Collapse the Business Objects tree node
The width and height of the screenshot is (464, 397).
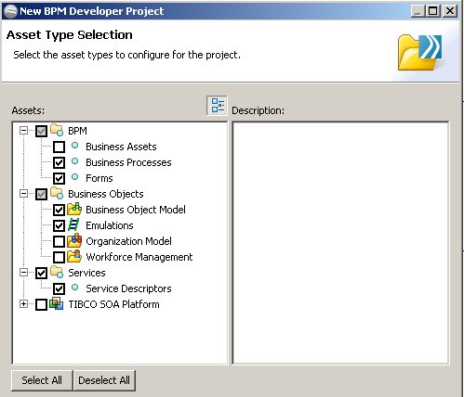click(x=23, y=194)
